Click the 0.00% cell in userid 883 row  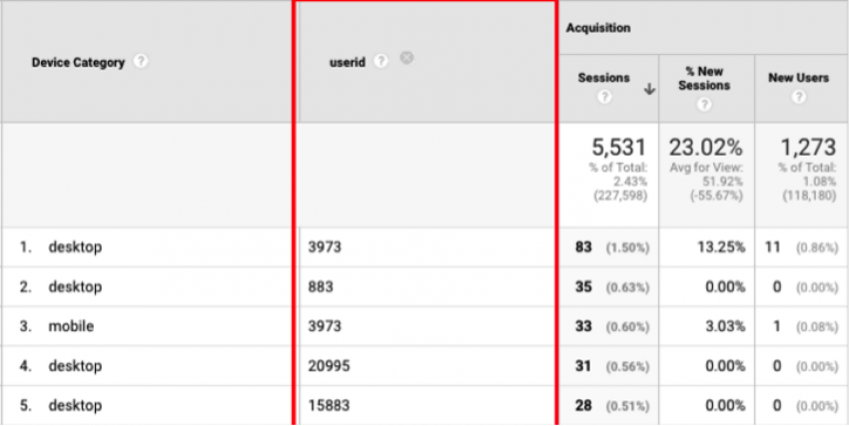[725, 287]
